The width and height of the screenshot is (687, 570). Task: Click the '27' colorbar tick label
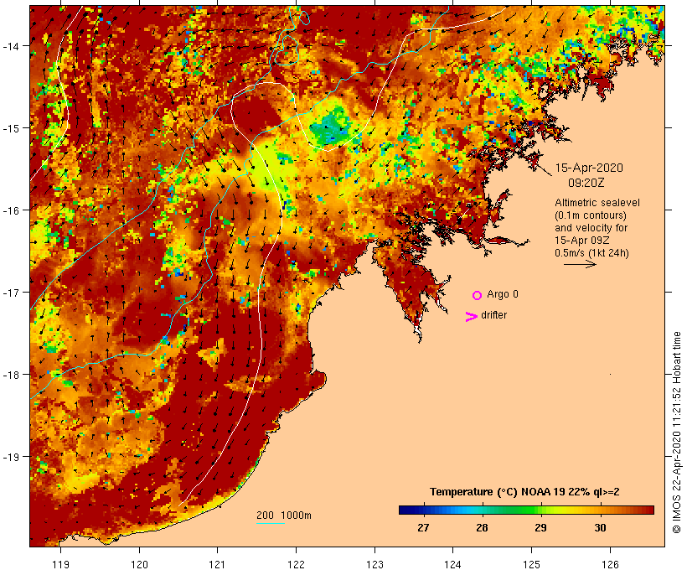pyautogui.click(x=423, y=528)
